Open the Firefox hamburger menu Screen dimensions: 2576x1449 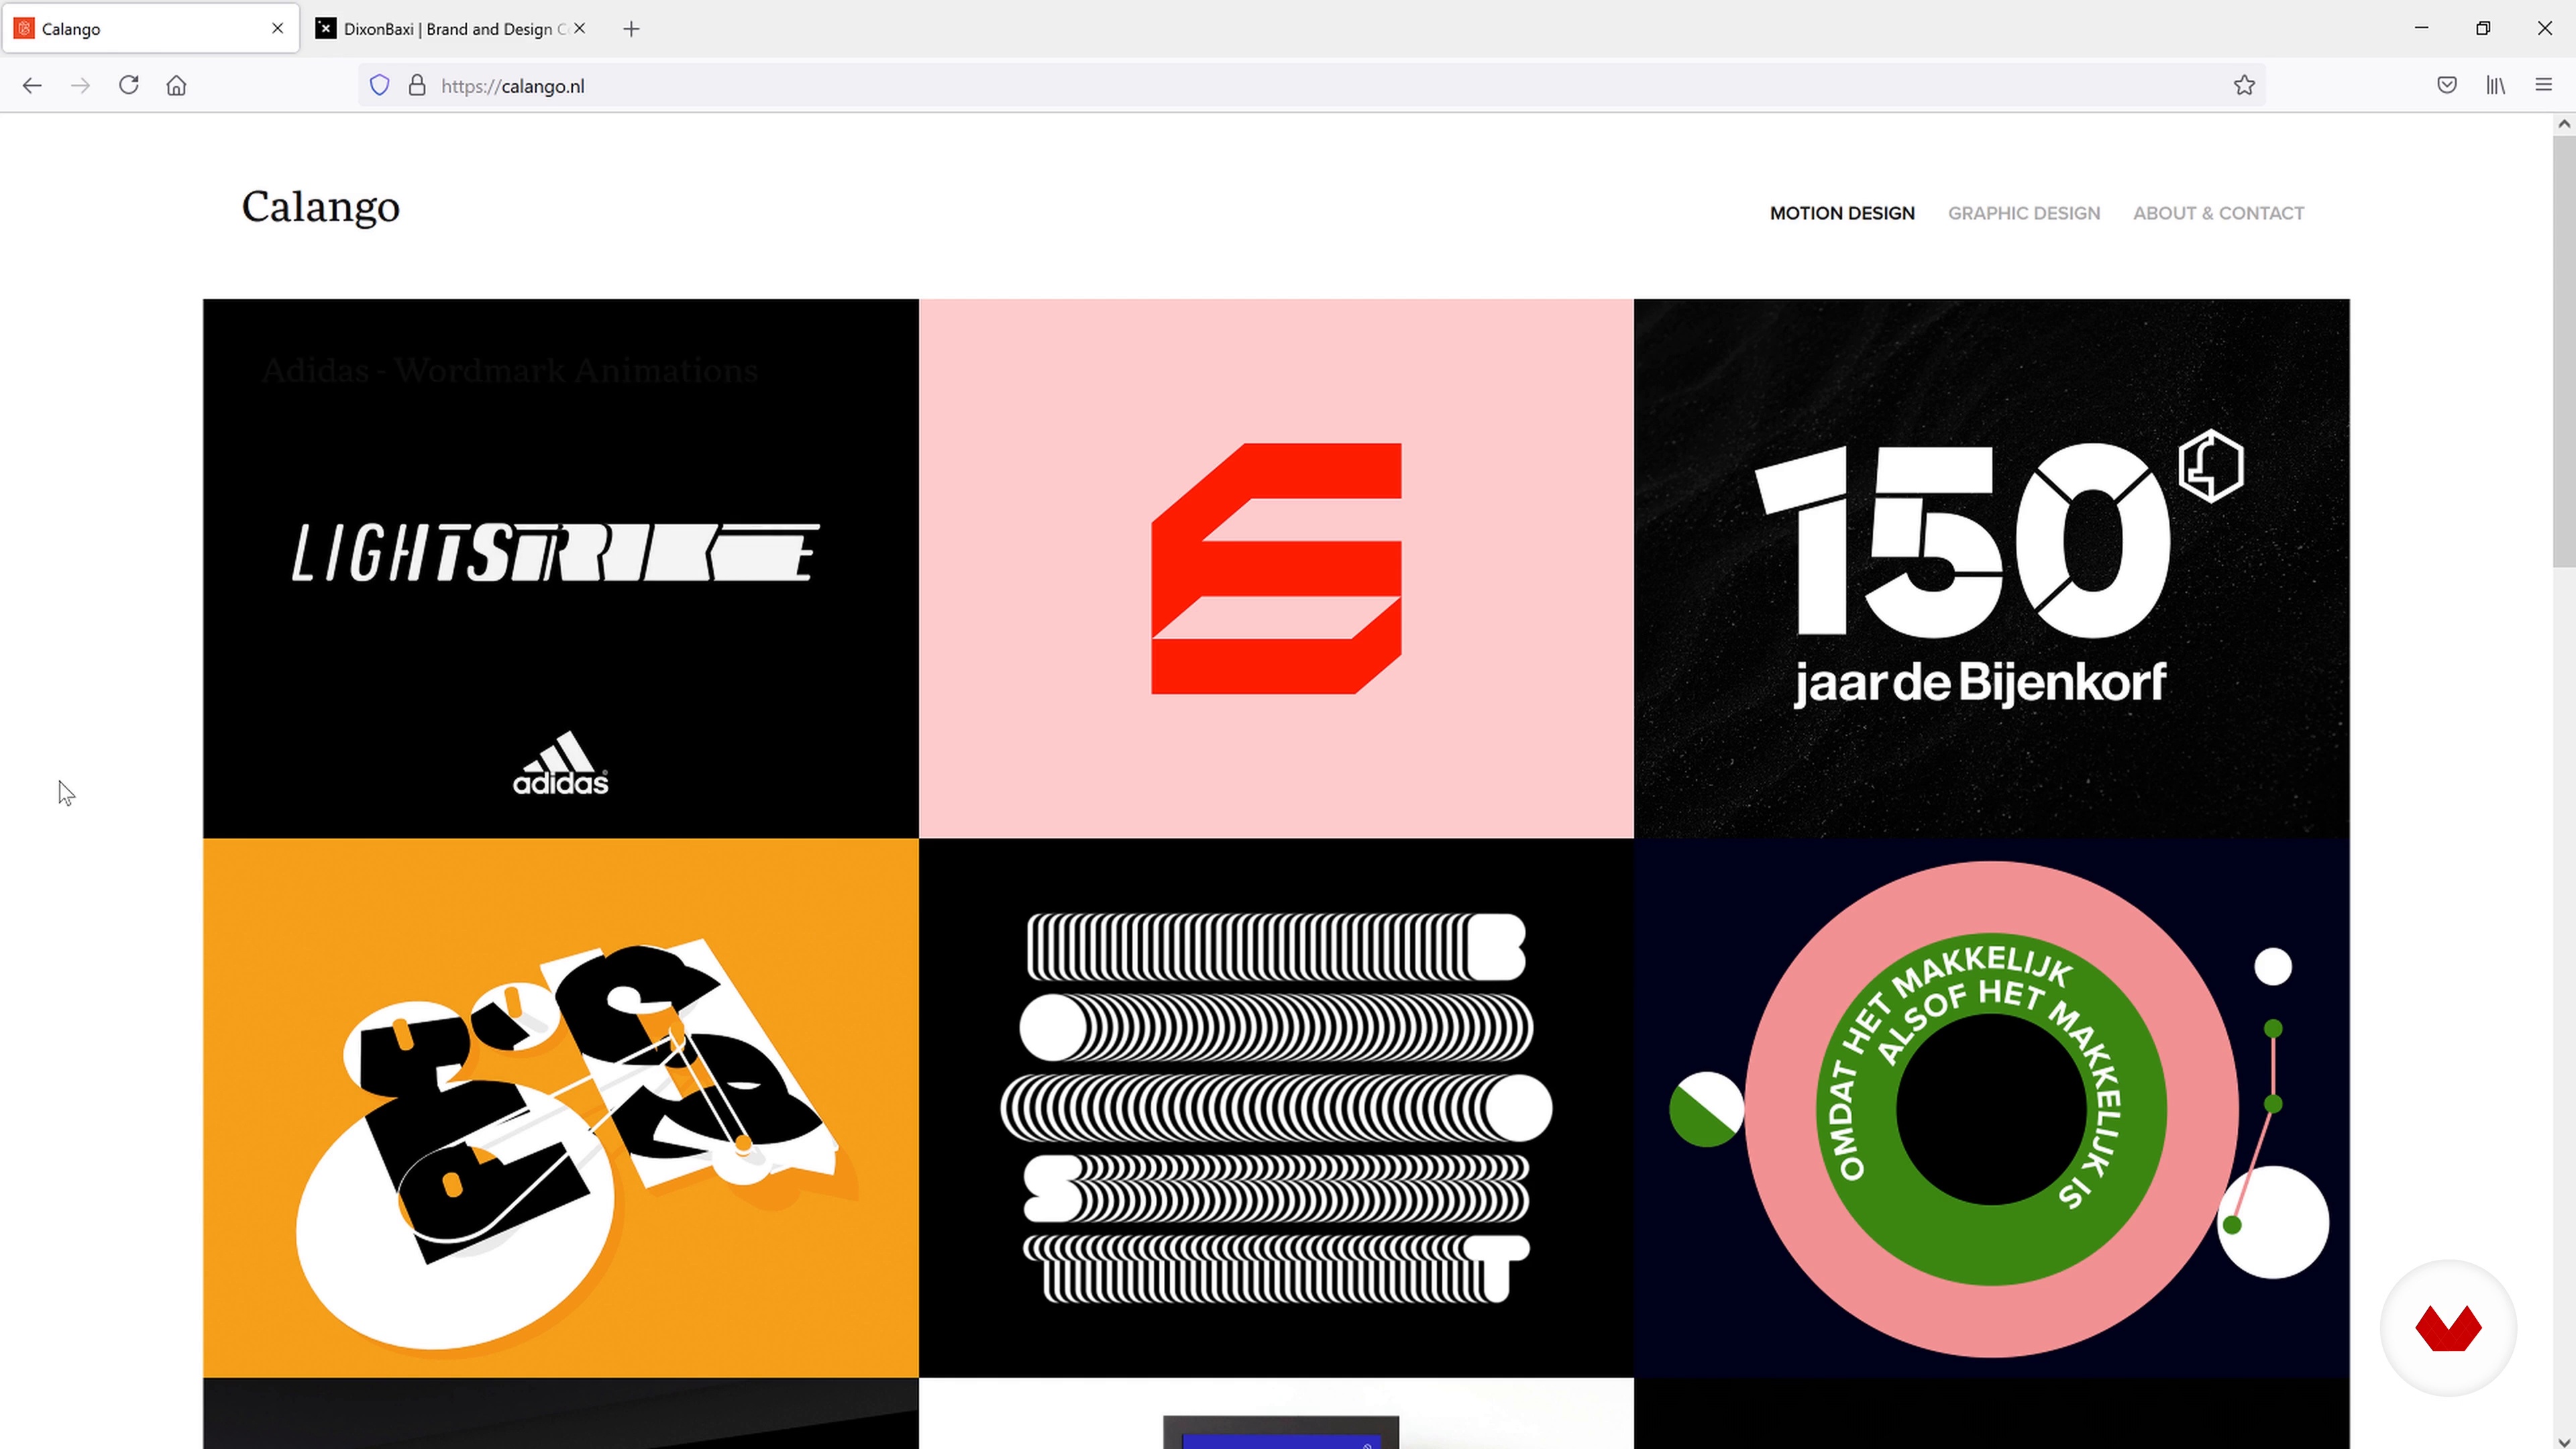pyautogui.click(x=2543, y=86)
